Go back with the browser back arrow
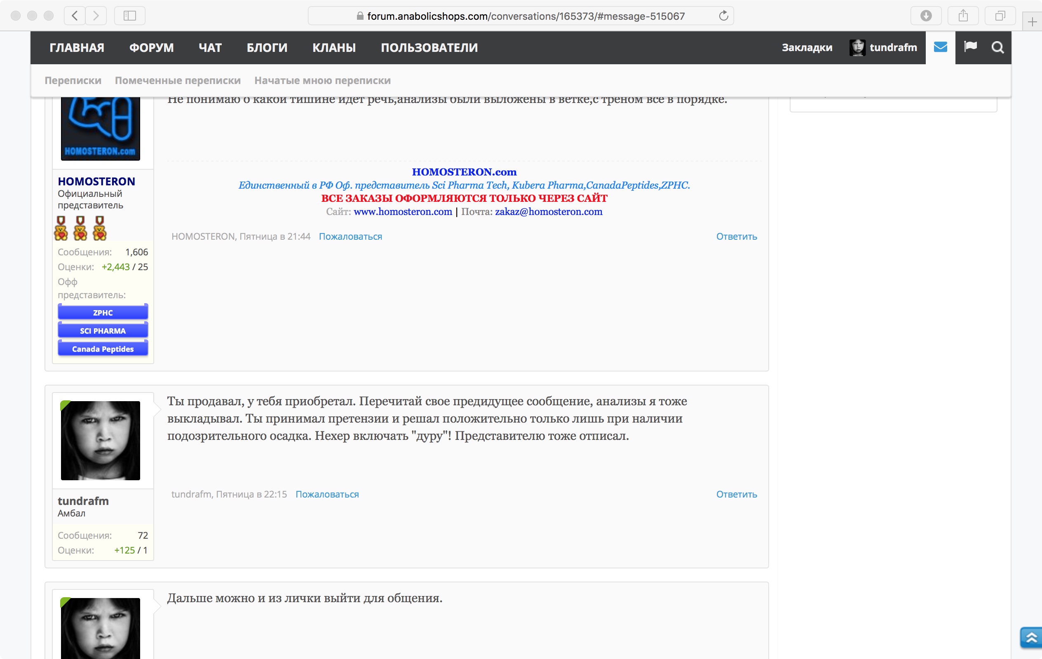 tap(75, 16)
